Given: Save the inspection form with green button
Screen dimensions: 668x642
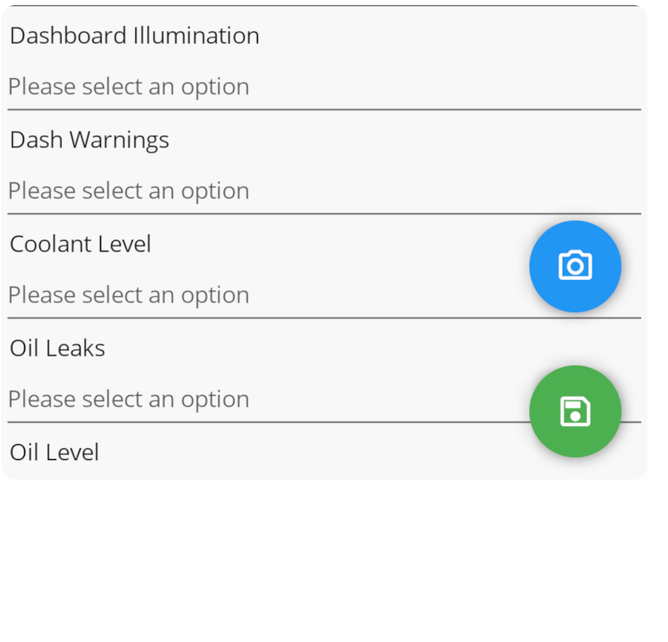Looking at the screenshot, I should pyautogui.click(x=575, y=411).
